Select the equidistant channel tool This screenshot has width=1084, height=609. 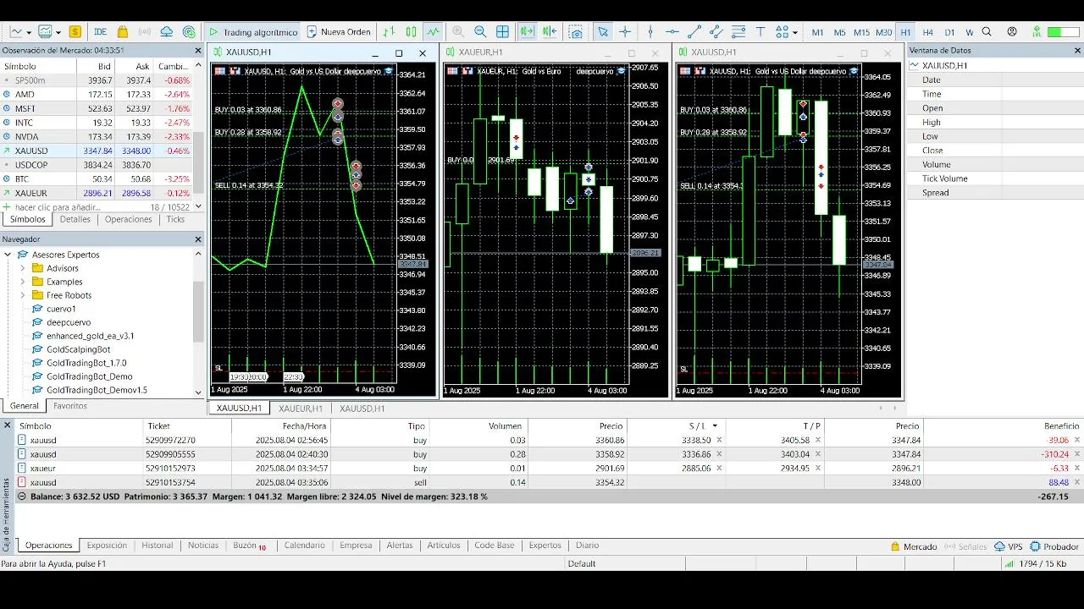[x=716, y=32]
